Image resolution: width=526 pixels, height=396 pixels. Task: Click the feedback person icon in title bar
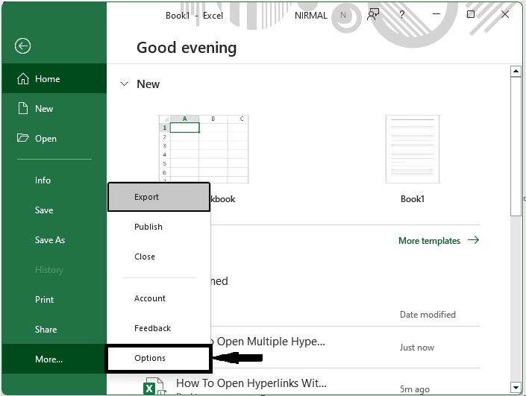(x=373, y=15)
